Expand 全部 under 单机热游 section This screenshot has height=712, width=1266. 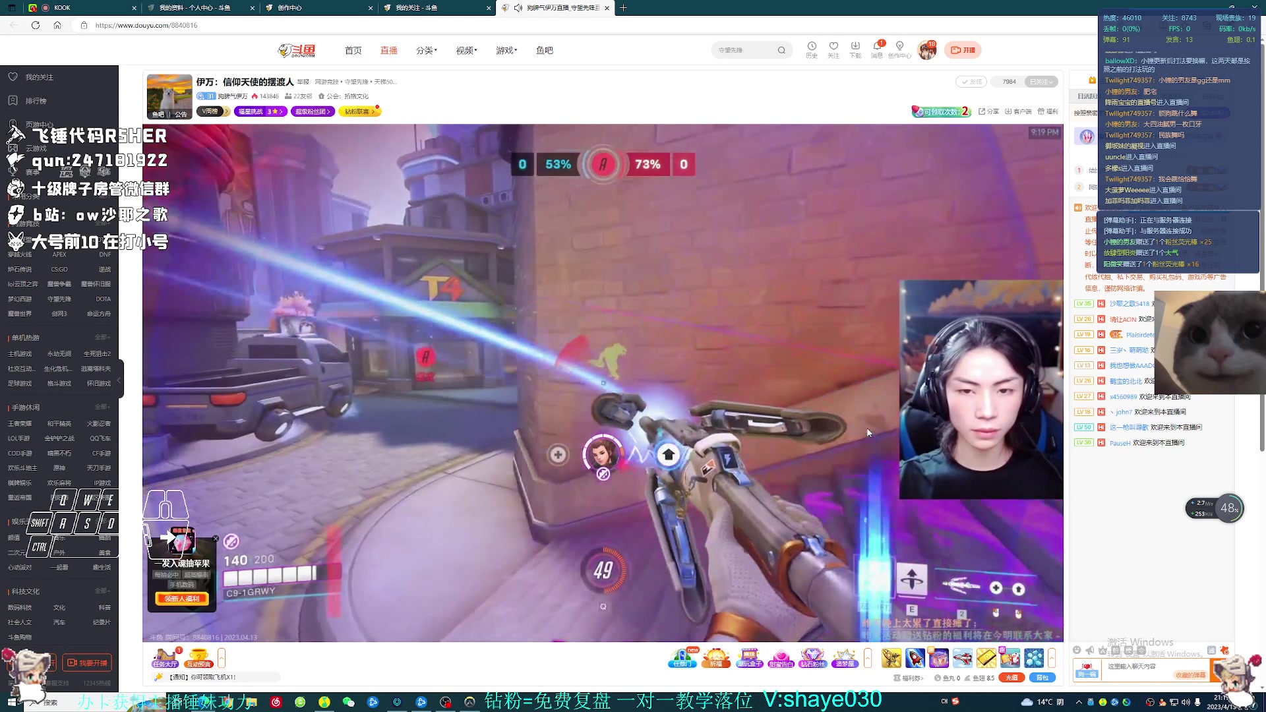tap(102, 337)
